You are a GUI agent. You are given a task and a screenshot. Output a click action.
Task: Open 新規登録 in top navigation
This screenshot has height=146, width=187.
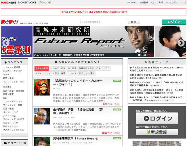pos(144,3)
